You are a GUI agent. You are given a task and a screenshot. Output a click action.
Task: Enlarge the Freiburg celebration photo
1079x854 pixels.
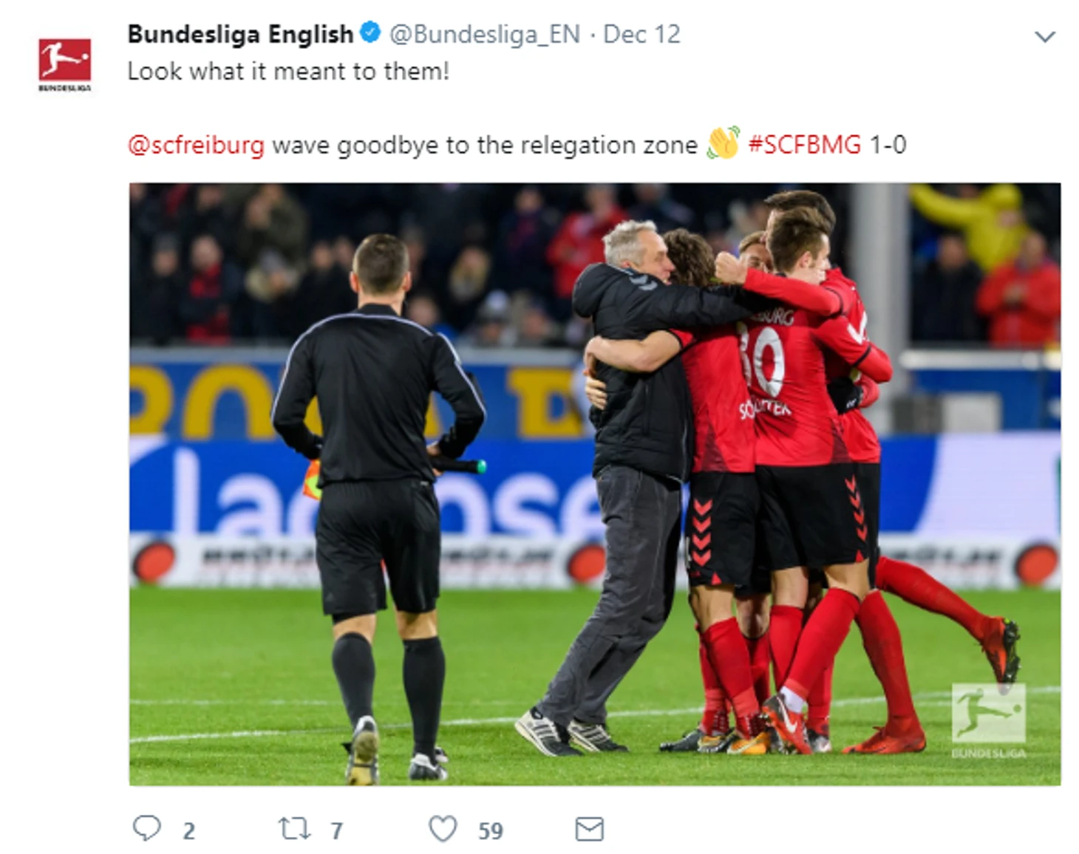click(595, 484)
